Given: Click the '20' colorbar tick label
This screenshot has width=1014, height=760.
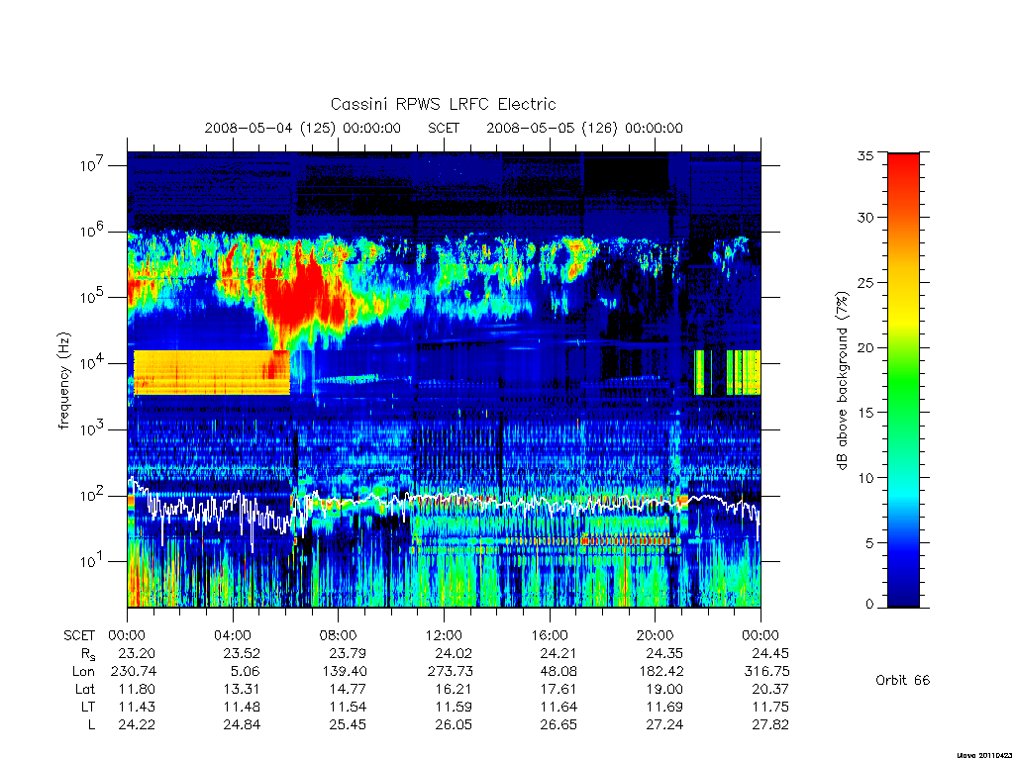Looking at the screenshot, I should click(864, 347).
